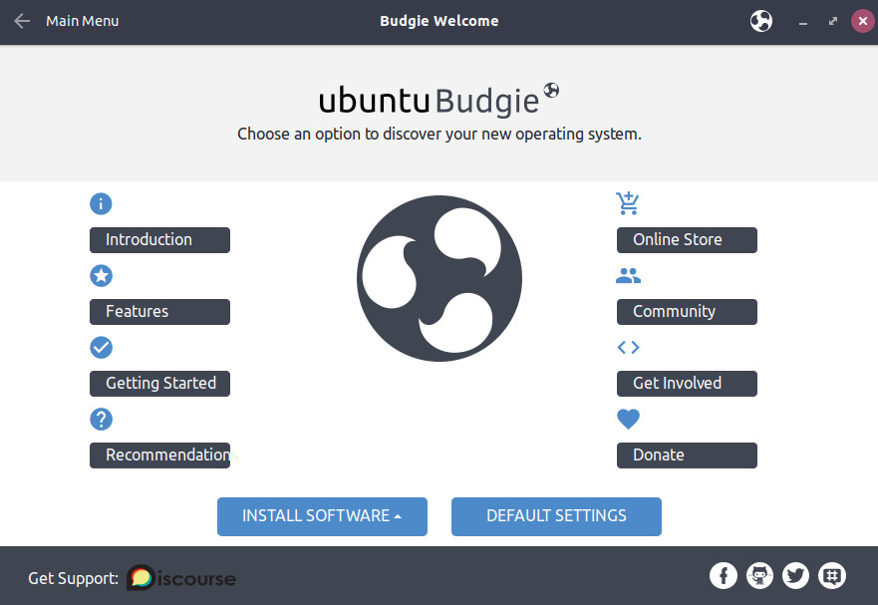Click the central Budgie logo
Screen dimensions: 878x605
coord(439,279)
